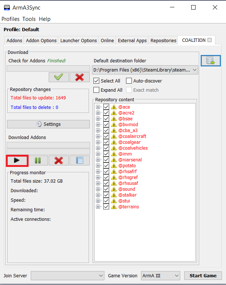Cancel the addon download with red X

(59, 160)
